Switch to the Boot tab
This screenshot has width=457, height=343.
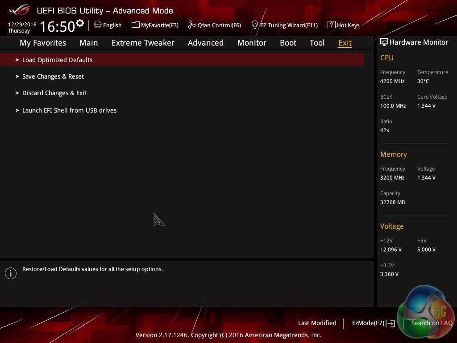coord(288,43)
